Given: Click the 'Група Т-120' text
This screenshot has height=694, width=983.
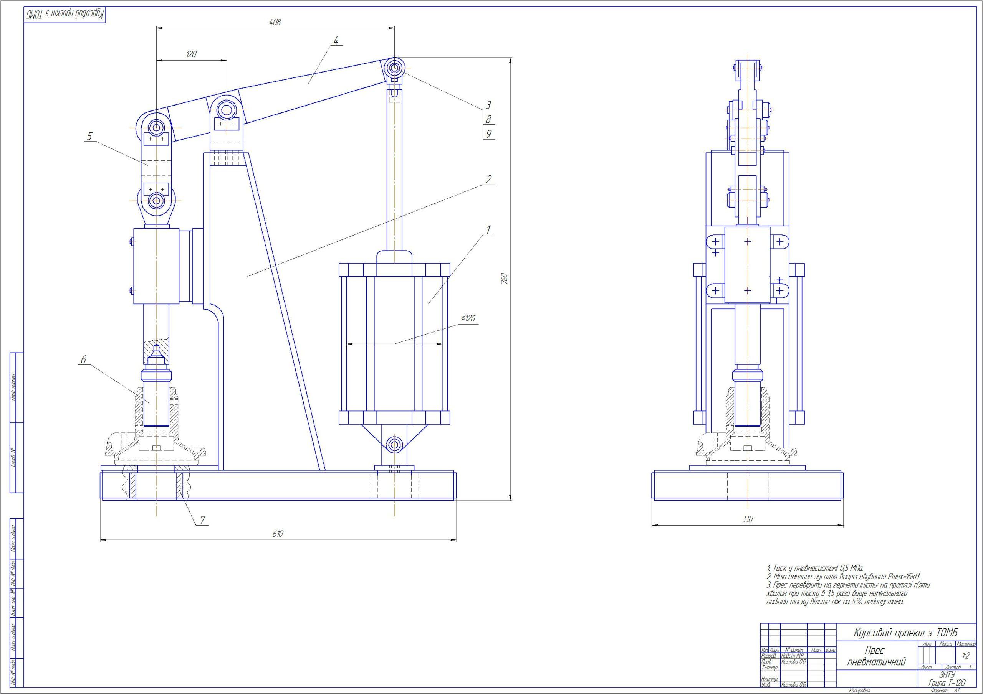Looking at the screenshot, I should pos(947,683).
